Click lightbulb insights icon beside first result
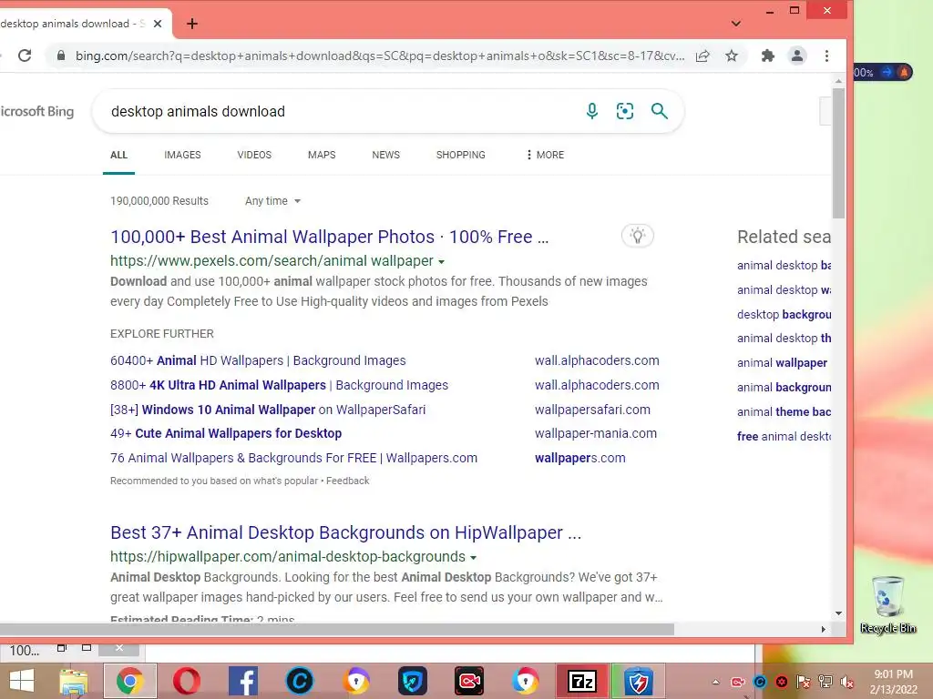The height and width of the screenshot is (699, 933). pos(638,236)
